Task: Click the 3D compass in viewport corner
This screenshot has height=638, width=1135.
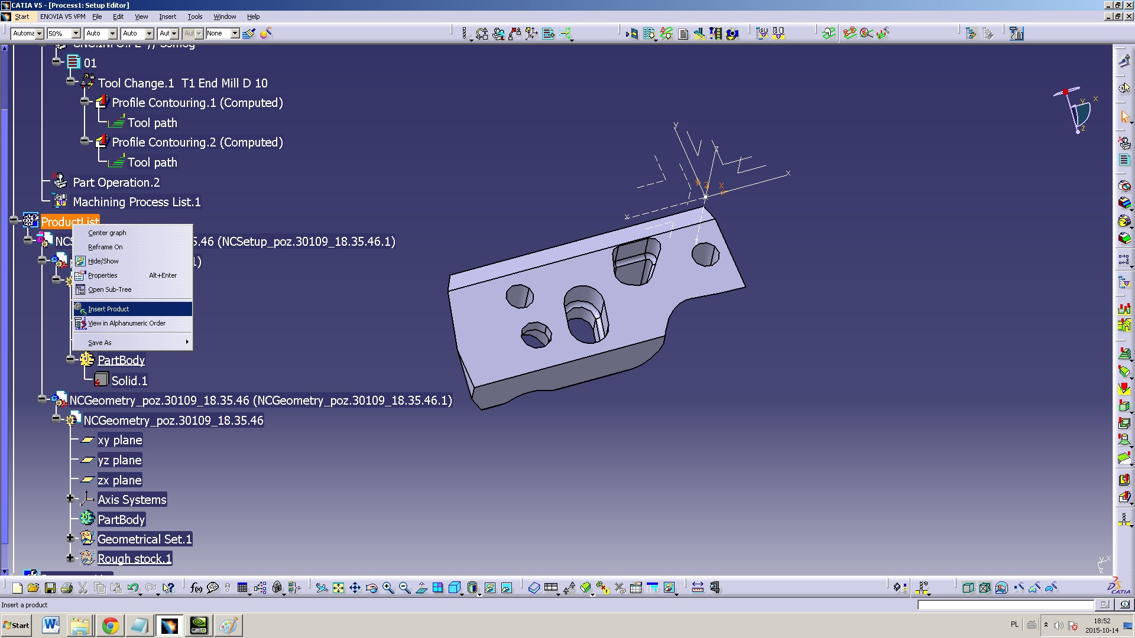Action: tap(1076, 110)
